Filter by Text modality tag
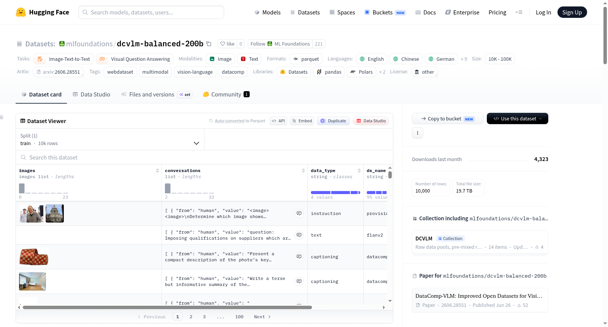 249,59
